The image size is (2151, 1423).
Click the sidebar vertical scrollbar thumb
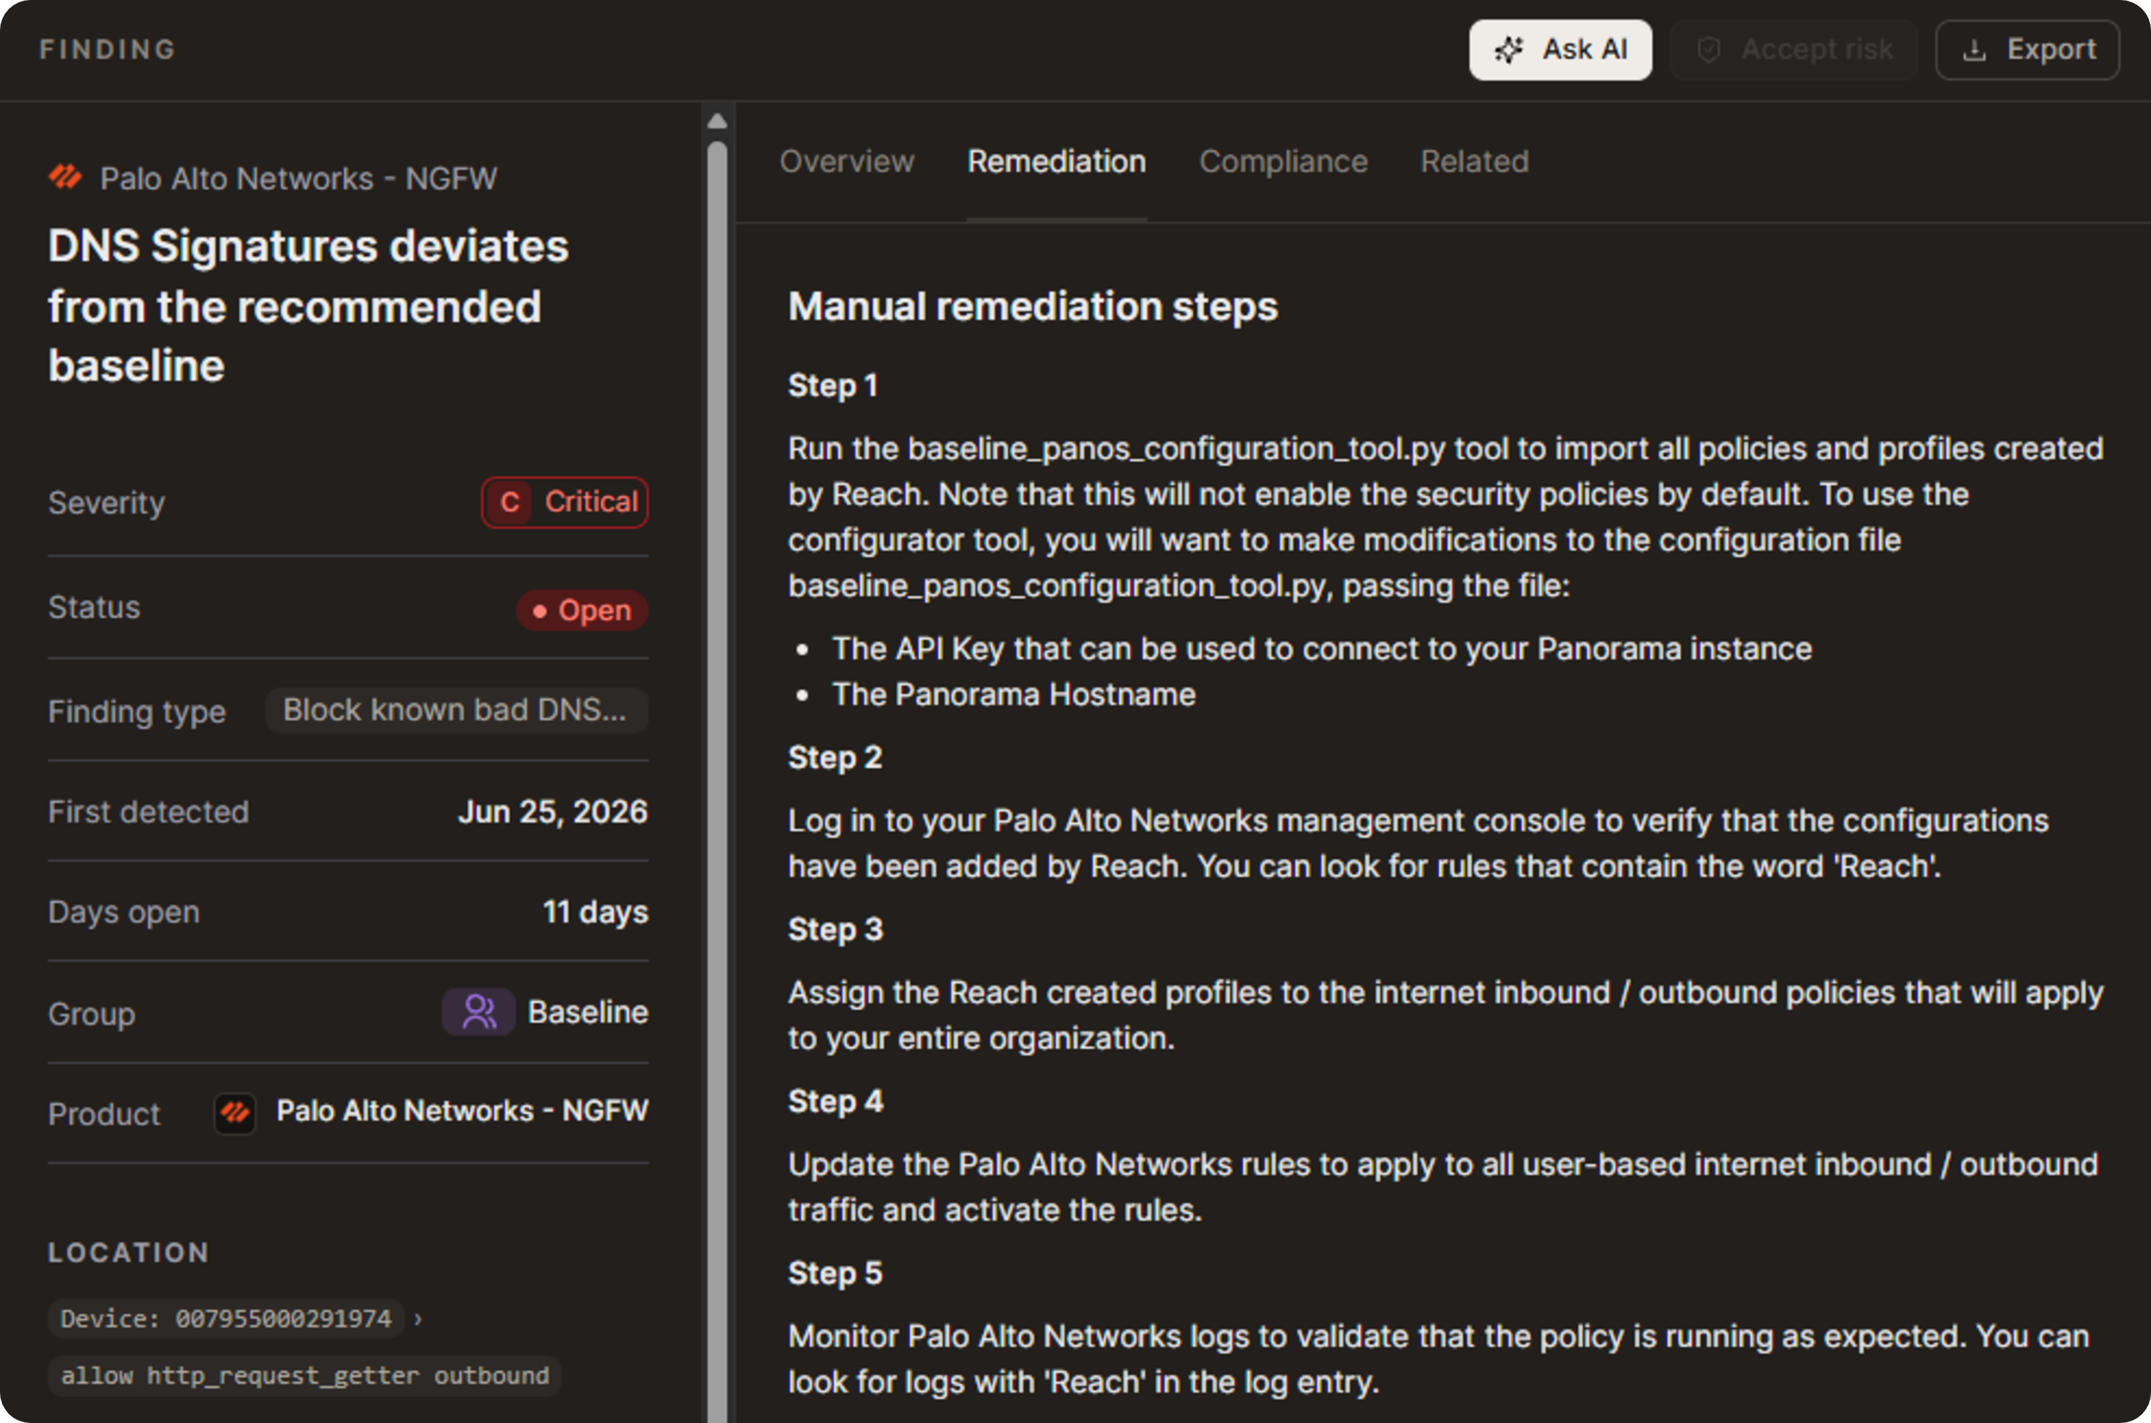[x=717, y=780]
